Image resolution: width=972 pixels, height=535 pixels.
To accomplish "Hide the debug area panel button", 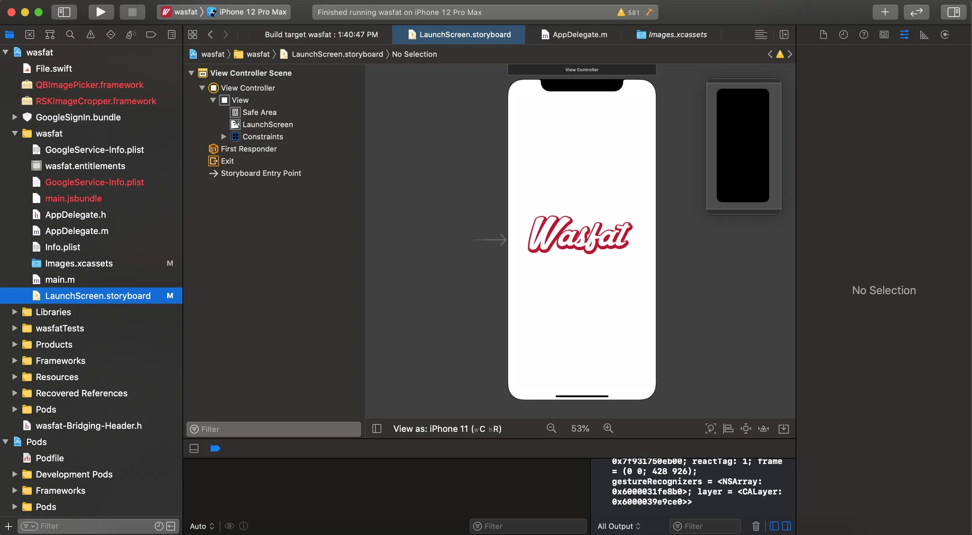I will click(x=194, y=448).
